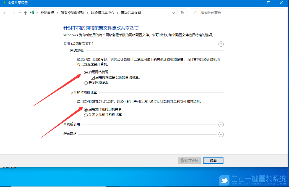Expand the 来宾或公用 section
Image resolution: width=289 pixels, height=187 pixels.
pyautogui.click(x=221, y=125)
